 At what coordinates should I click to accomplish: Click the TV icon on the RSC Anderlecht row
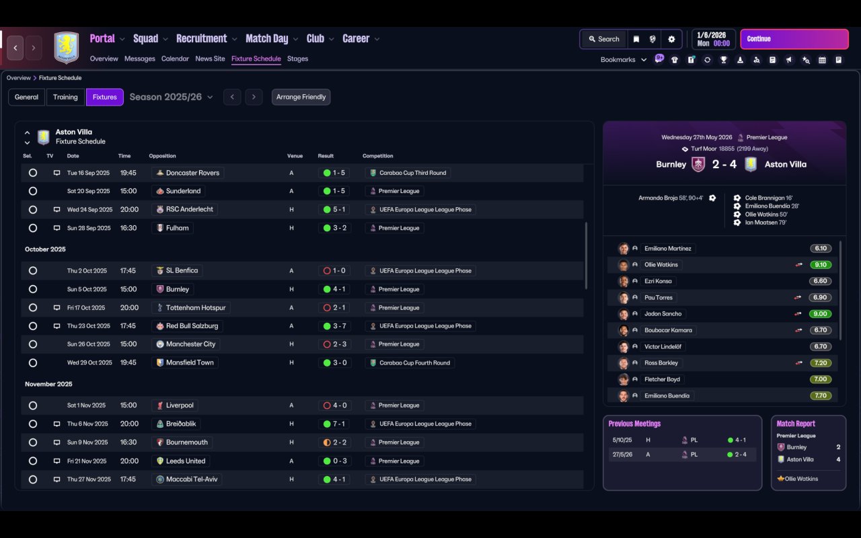57,210
